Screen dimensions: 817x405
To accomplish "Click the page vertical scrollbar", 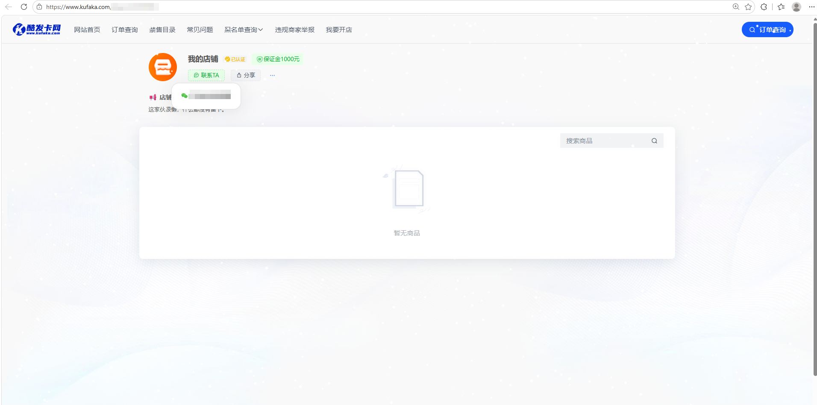I will (814, 200).
